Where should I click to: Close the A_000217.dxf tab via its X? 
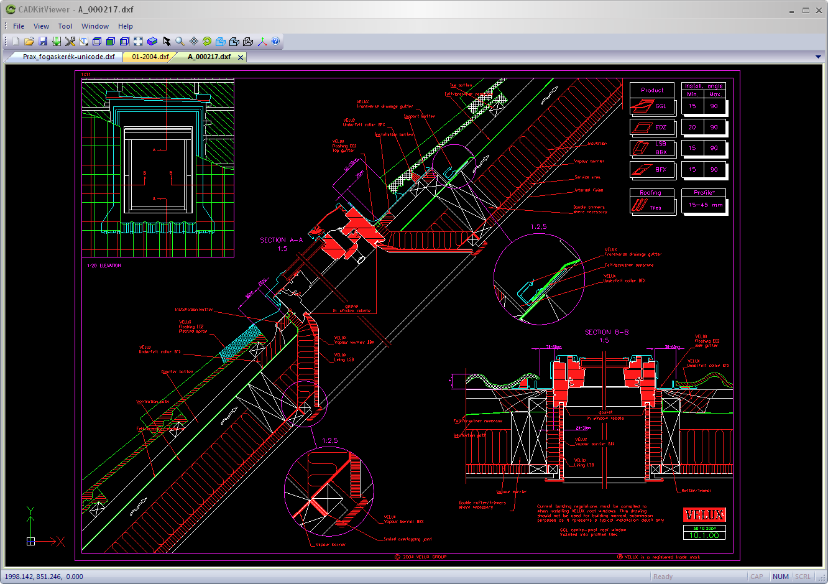[x=241, y=56]
